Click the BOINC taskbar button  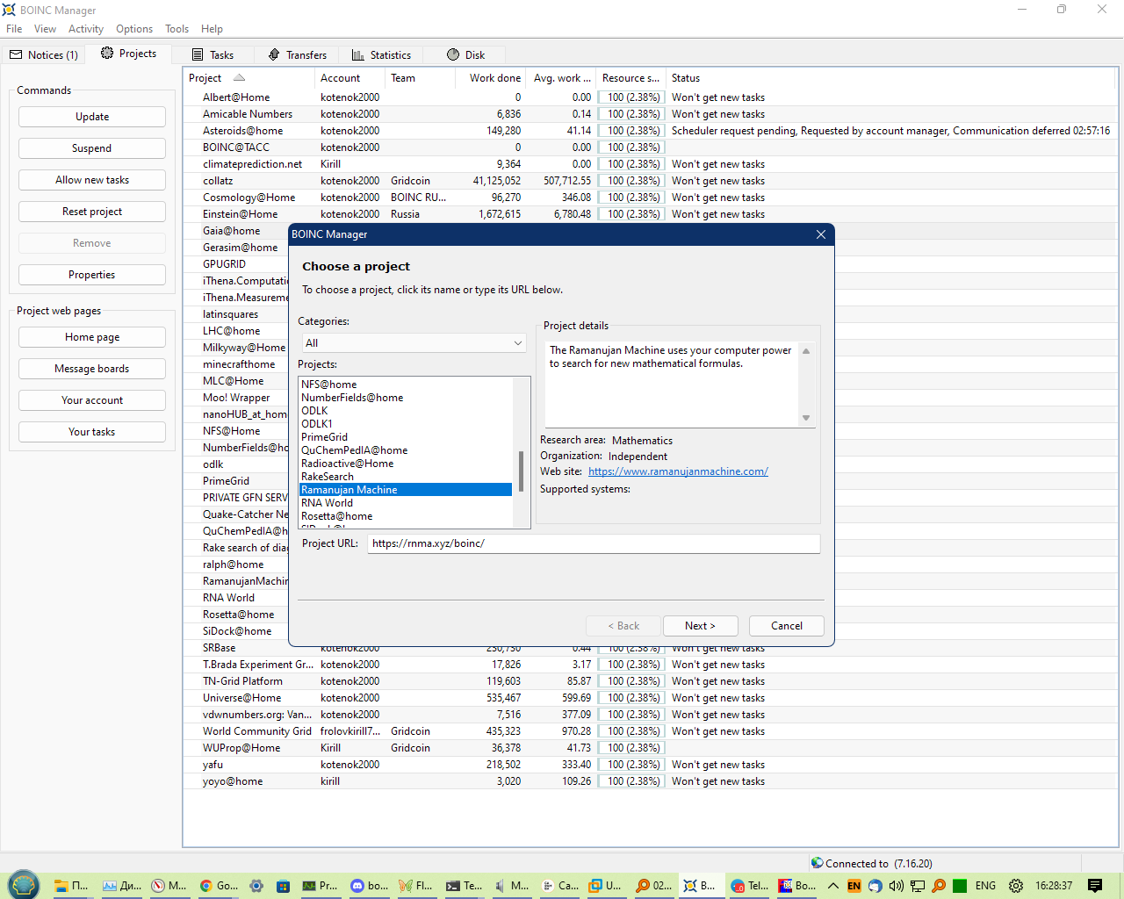pyautogui.click(x=701, y=886)
